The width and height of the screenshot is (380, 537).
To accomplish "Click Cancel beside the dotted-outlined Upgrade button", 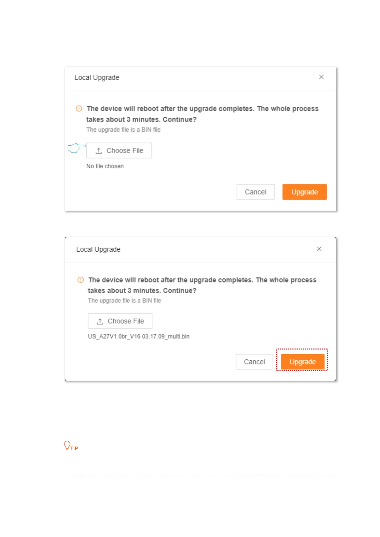I will tap(255, 362).
